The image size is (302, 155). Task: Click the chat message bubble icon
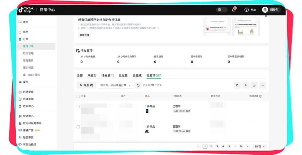[220, 9]
